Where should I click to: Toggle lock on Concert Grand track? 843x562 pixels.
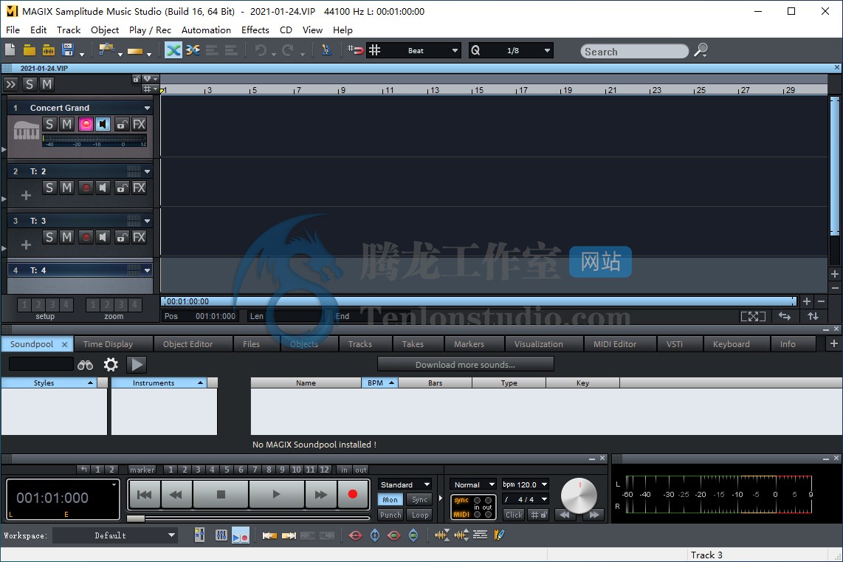coord(122,125)
